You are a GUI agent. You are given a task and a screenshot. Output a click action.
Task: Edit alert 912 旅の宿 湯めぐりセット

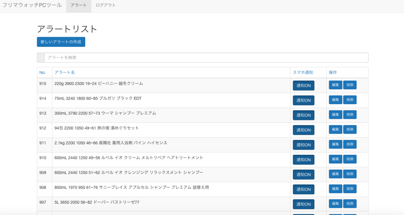[x=335, y=129]
